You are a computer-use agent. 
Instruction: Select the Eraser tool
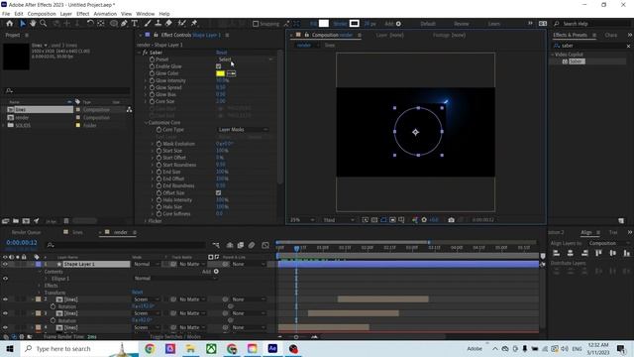[x=168, y=24]
